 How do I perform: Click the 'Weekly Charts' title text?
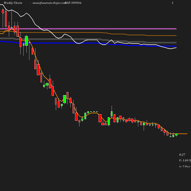click(x=13, y=3)
